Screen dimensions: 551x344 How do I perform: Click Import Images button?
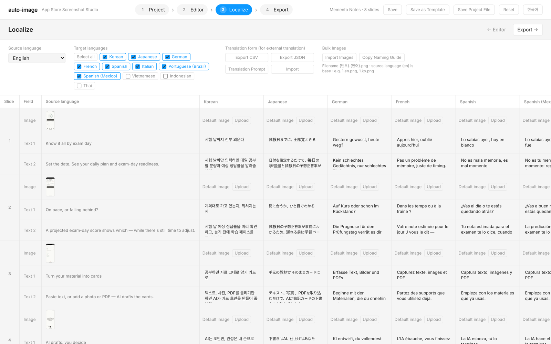[x=339, y=57]
